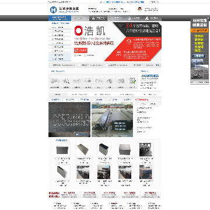This screenshot has width=210, height=210.
Task: Select the blue highlighted first navigation tab
Action: pos(60,18)
